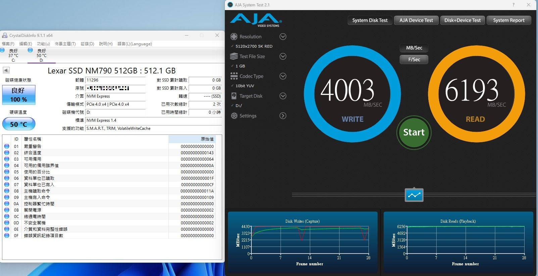Select the D: drive tab
Viewport: 538px width, 276px height.
click(41, 55)
